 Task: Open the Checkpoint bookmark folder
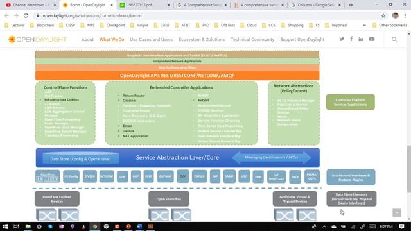pos(112,26)
